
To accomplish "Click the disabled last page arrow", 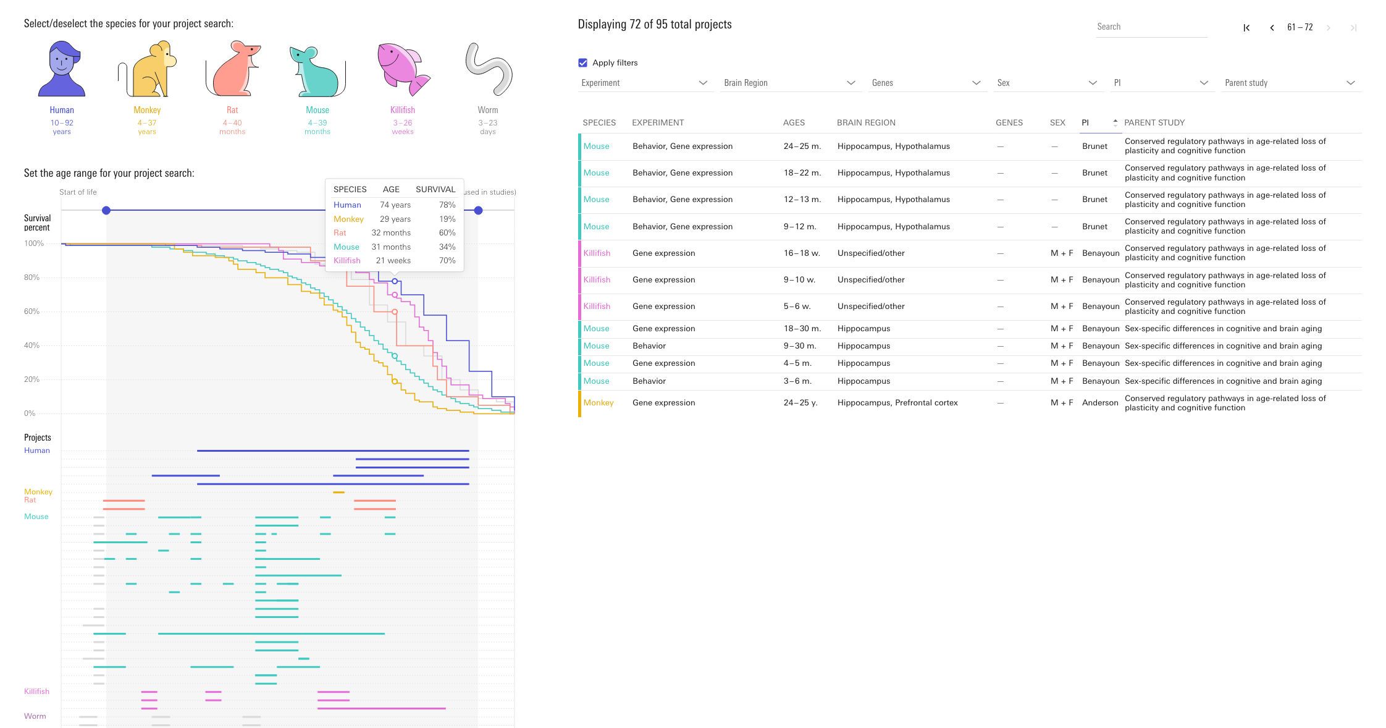I will click(1353, 27).
